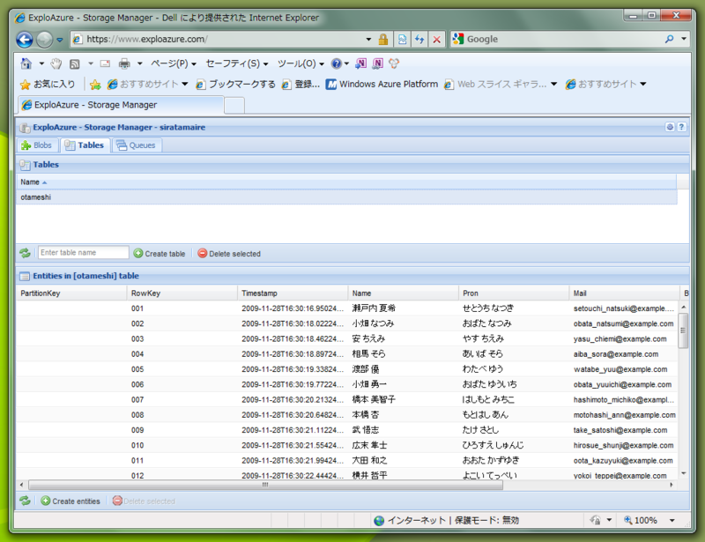Screen dimensions: 705x542
Task: Open the RSS feeds icon
Action: pos(75,63)
